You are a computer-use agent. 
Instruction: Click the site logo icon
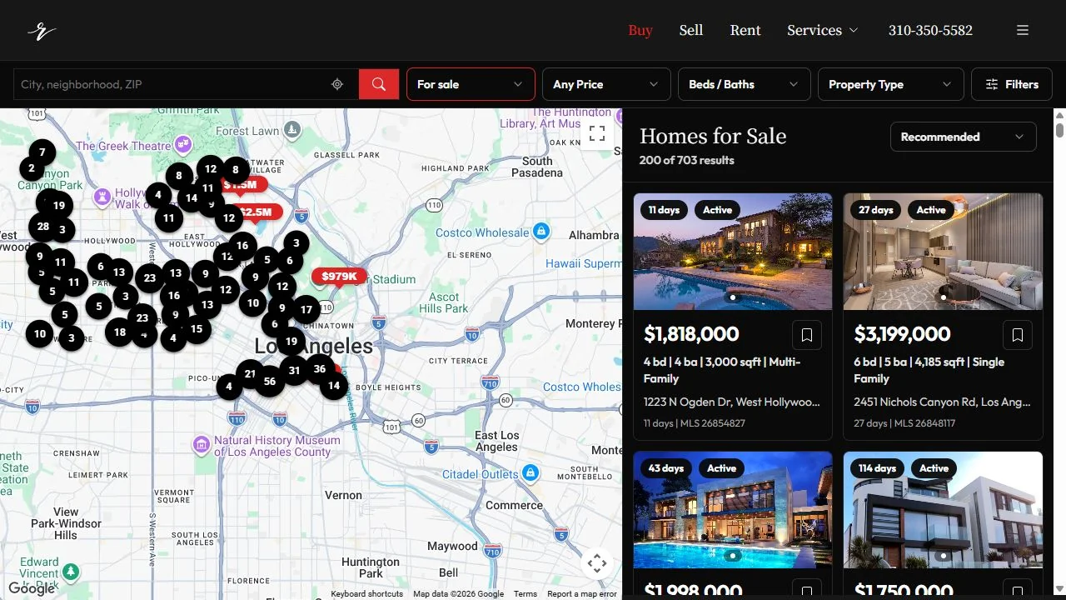click(42, 31)
